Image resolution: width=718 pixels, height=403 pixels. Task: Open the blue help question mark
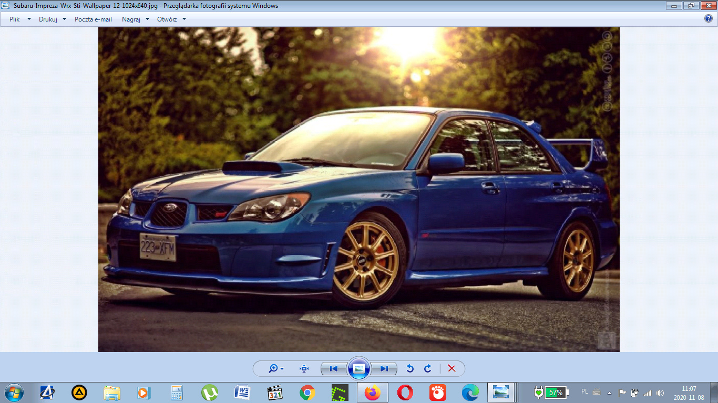click(708, 19)
